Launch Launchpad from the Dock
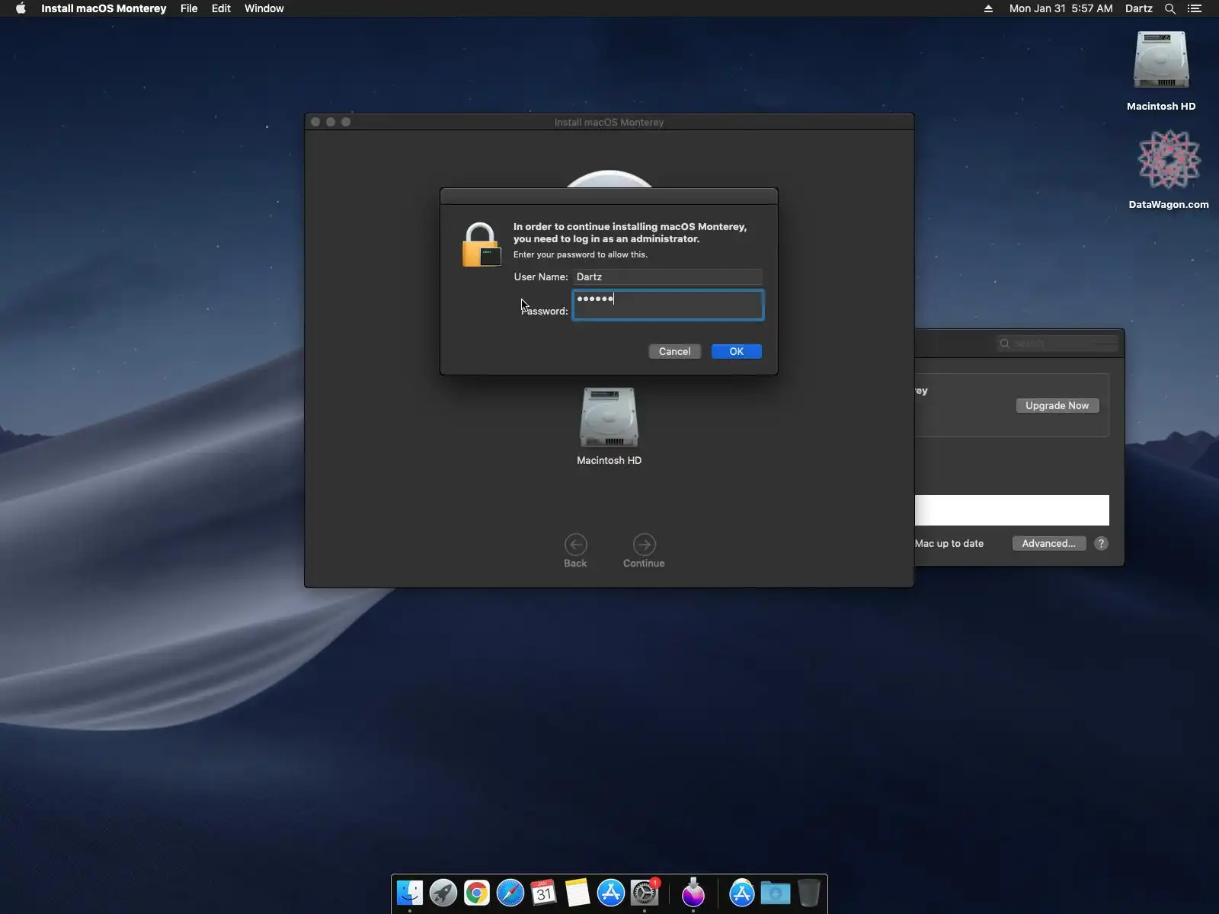This screenshot has width=1219, height=914. pos(443,893)
